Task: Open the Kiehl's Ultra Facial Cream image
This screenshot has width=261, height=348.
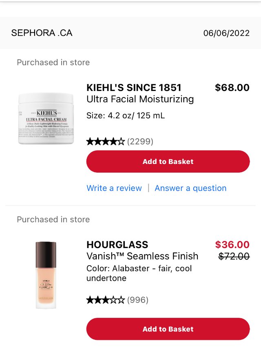Action: pyautogui.click(x=46, y=118)
